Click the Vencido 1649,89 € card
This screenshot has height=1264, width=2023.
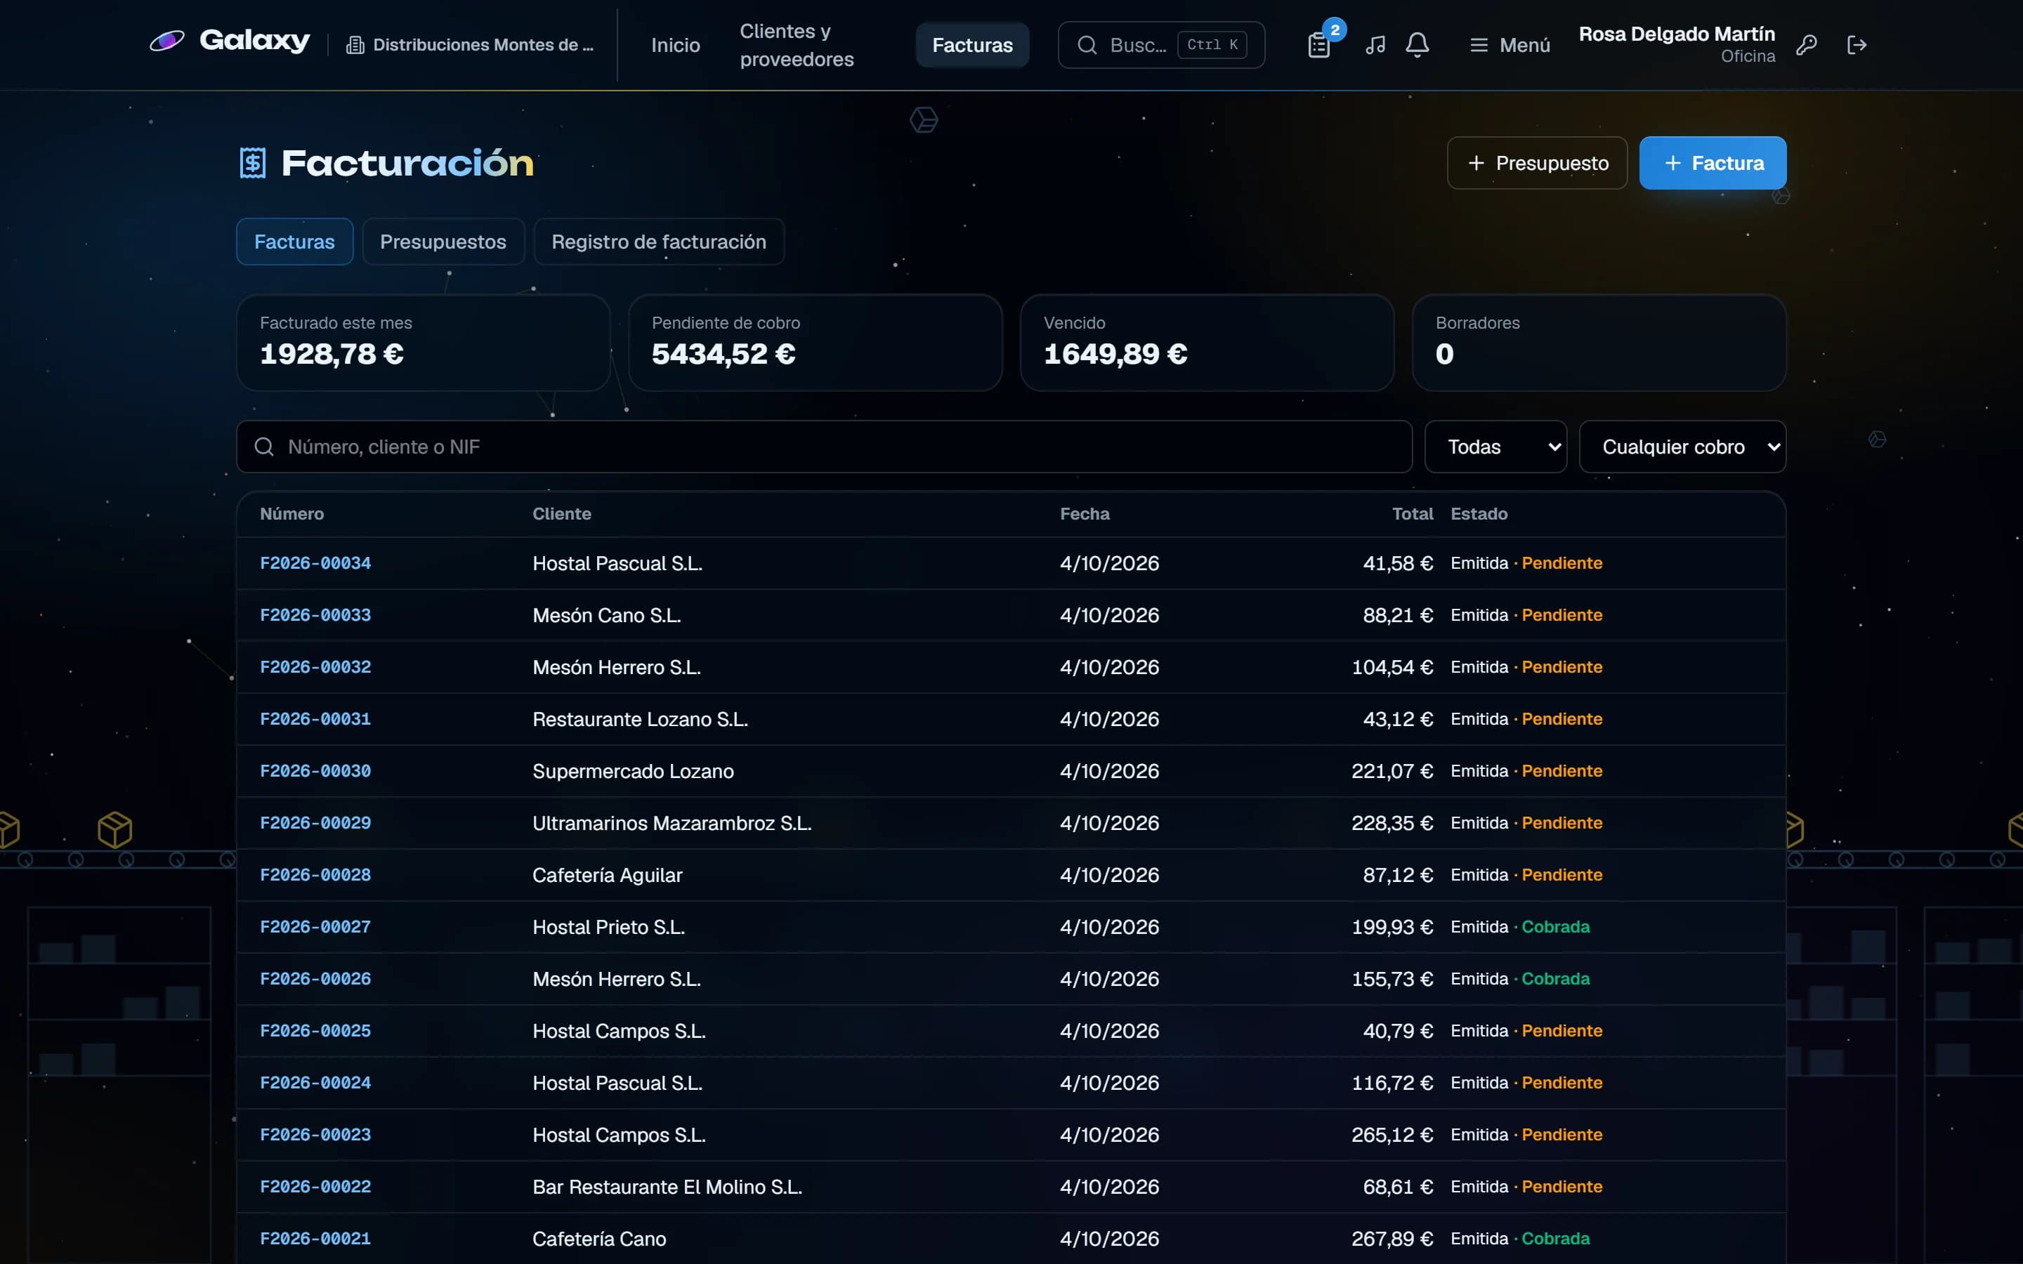(x=1207, y=343)
